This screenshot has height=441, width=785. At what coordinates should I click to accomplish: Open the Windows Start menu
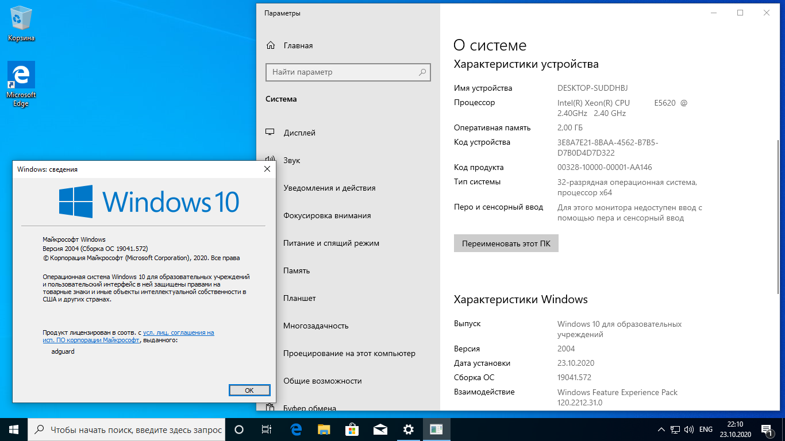(14, 430)
